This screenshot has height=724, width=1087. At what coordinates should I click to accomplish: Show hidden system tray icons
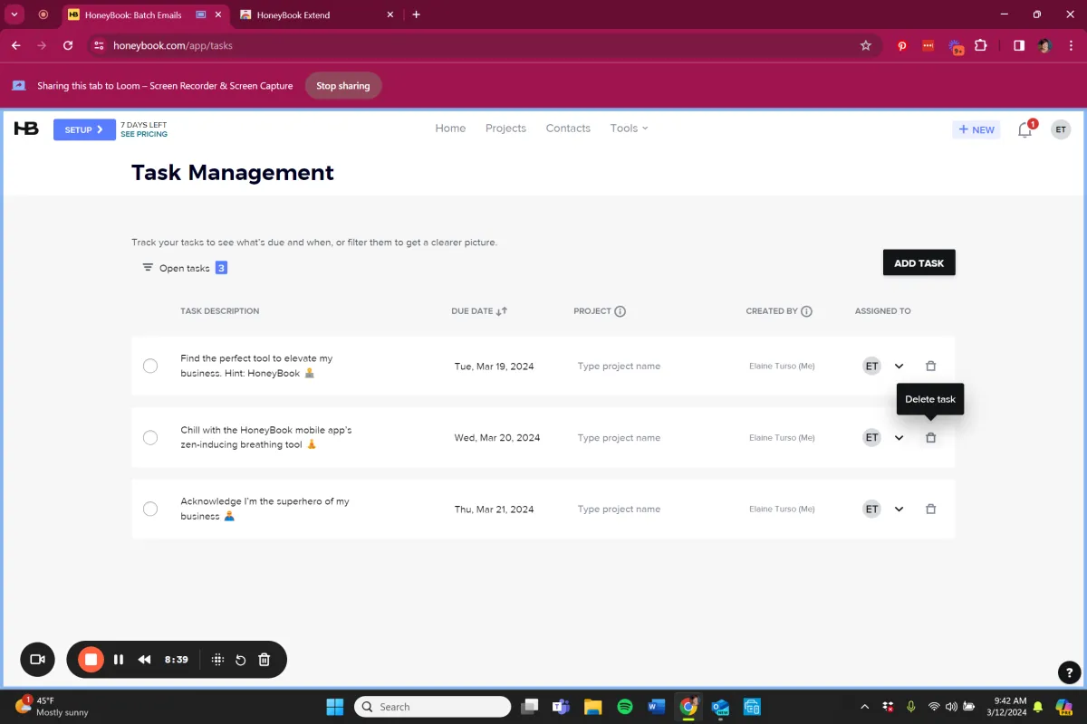pyautogui.click(x=864, y=707)
